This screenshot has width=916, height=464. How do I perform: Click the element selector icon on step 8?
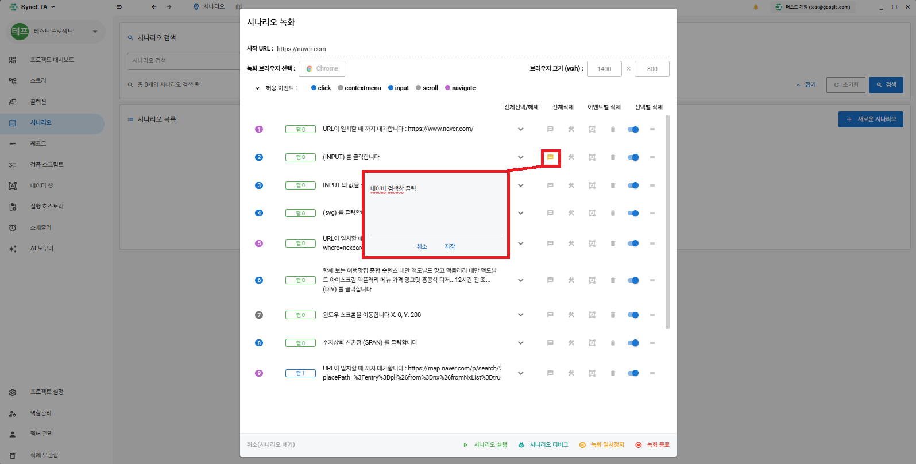[592, 343]
